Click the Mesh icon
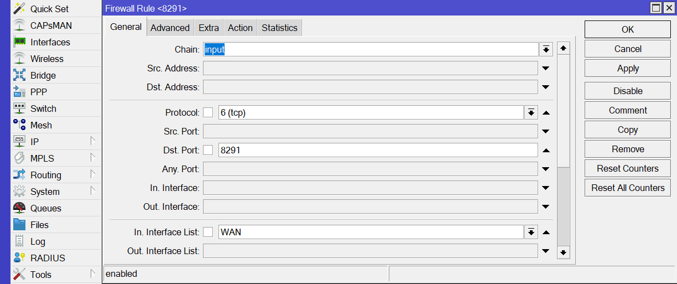Viewport: 677px width, 284px height. tap(19, 125)
